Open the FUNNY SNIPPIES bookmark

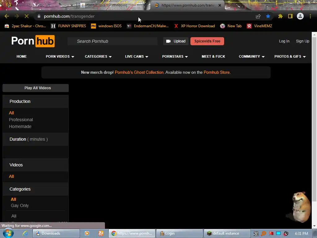pos(68,26)
